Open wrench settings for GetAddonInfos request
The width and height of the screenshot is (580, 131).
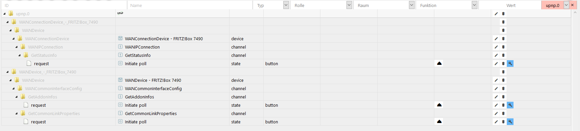(x=510, y=105)
